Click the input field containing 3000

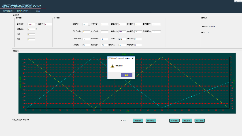point(122,39)
